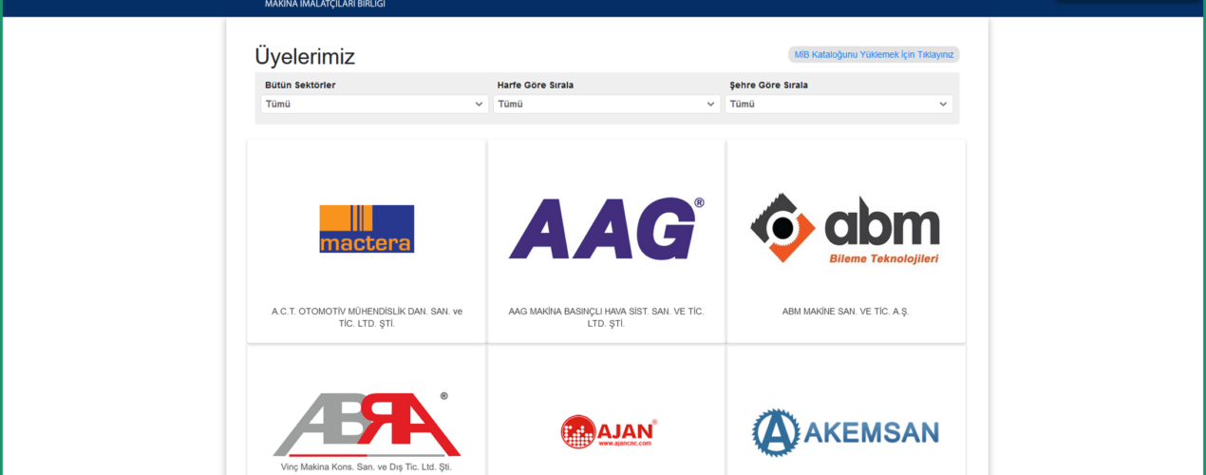Open the abm Bileme Teknolojileri logo

coord(846,230)
